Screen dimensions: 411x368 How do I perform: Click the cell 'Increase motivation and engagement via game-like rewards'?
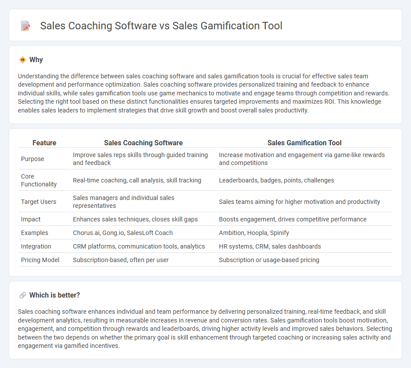(x=304, y=159)
